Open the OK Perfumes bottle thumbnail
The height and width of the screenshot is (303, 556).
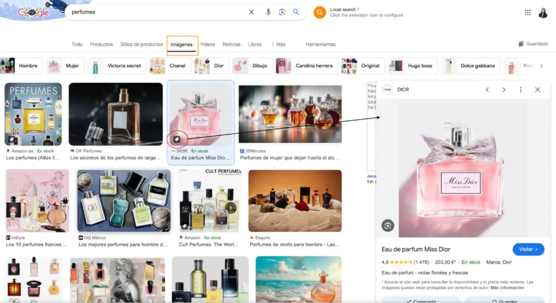116,114
